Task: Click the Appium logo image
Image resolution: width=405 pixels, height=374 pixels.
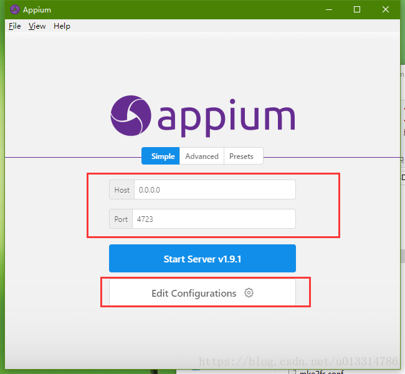Action: click(203, 116)
